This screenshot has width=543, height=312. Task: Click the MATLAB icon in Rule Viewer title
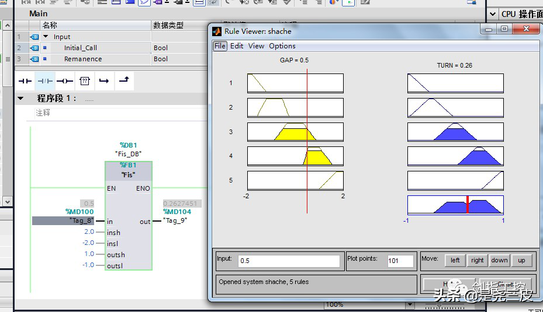coord(217,31)
